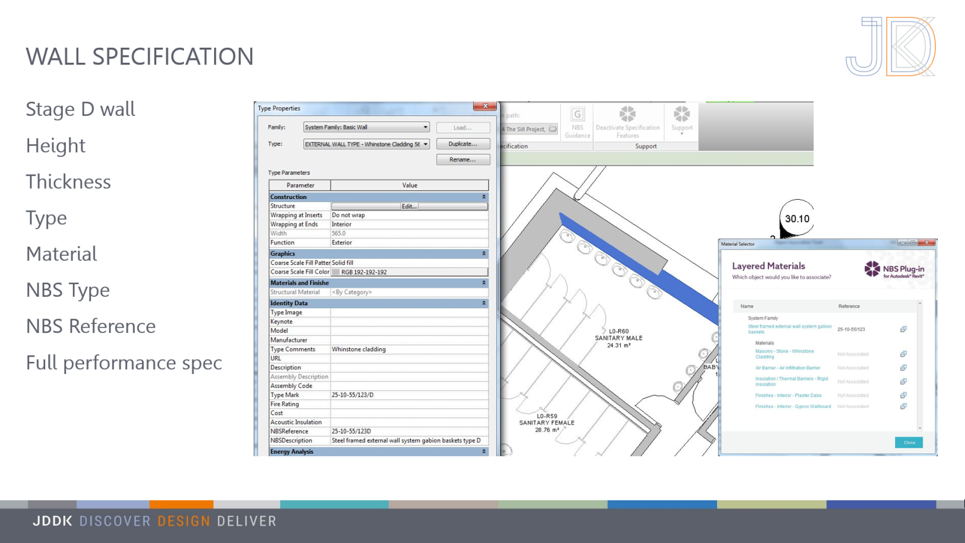Expand the Energy Analysis group
The height and width of the screenshot is (543, 965).
coord(484,451)
